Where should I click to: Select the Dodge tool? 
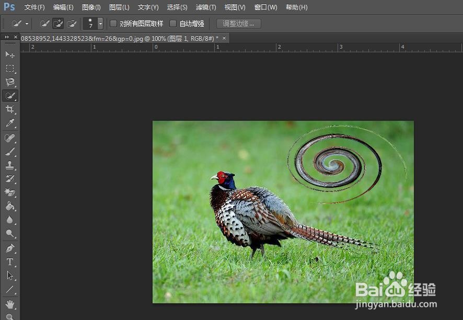[x=10, y=233]
